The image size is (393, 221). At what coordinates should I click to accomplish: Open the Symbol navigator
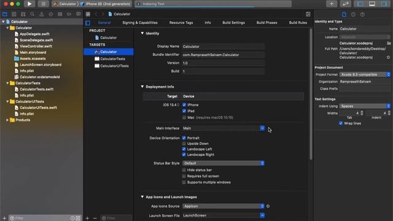[23, 14]
